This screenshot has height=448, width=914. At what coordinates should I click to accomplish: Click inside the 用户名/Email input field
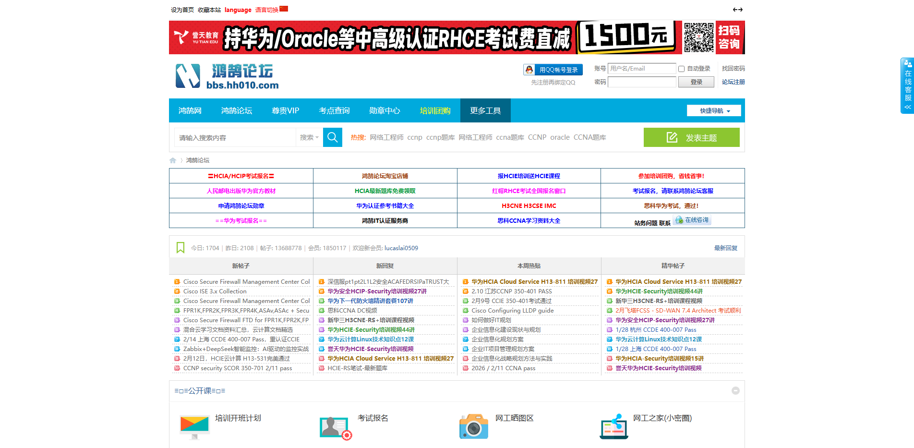click(x=641, y=69)
